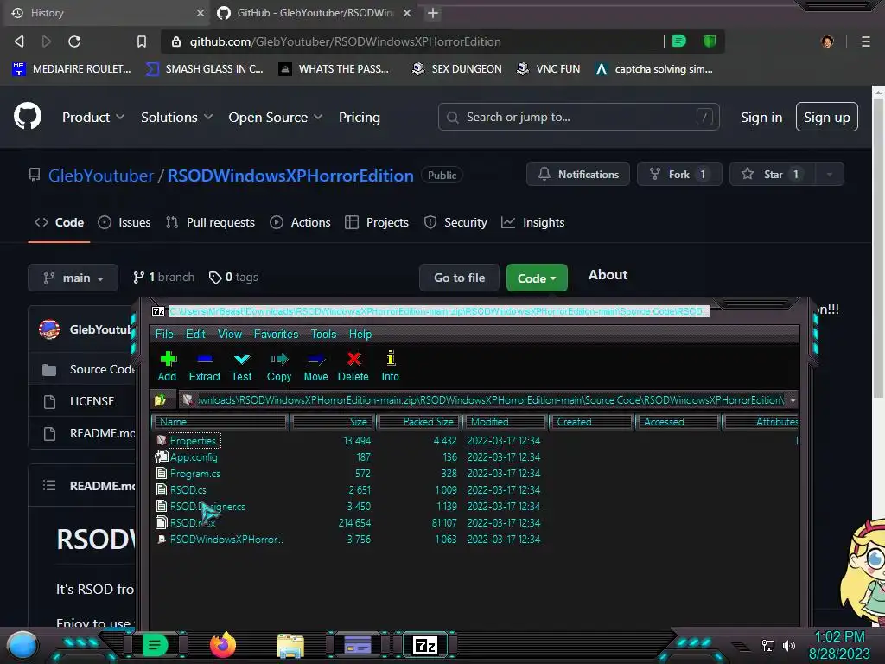885x664 pixels.
Task: Select the Program.cs file row
Action: [x=194, y=473]
